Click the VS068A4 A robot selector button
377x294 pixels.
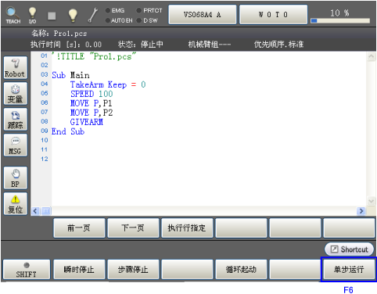(x=203, y=15)
